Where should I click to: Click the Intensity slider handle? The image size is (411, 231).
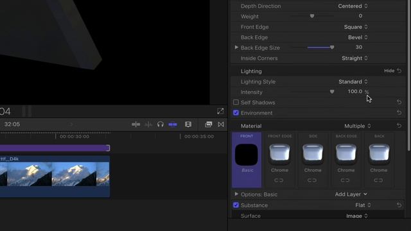pyautogui.click(x=332, y=92)
